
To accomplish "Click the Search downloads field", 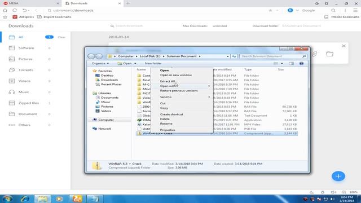I will click(129, 26).
